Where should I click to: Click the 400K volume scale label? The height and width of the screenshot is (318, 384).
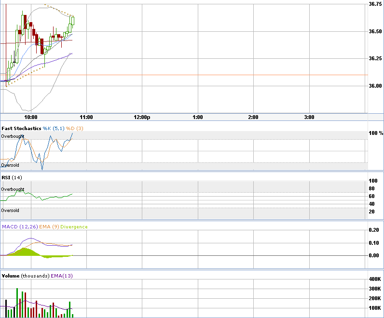click(375, 279)
